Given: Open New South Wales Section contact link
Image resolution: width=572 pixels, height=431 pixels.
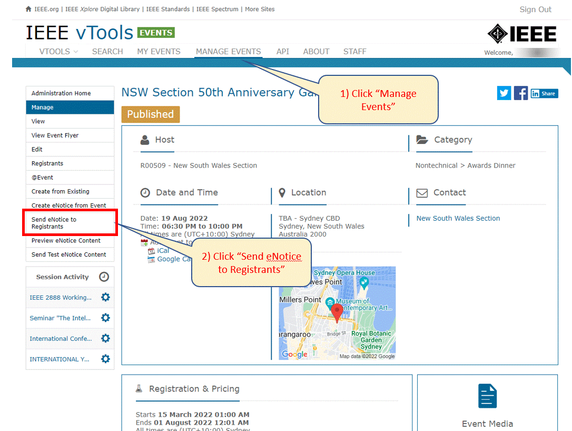Looking at the screenshot, I should 458,218.
